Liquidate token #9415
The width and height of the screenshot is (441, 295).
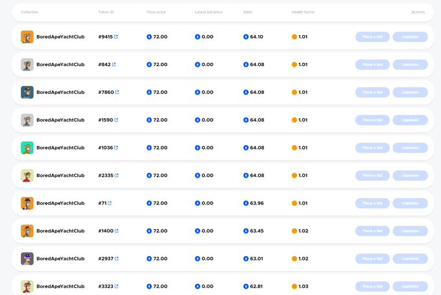pos(410,37)
